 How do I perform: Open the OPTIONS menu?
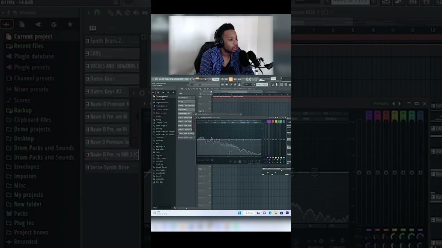pyautogui.click(x=176, y=79)
